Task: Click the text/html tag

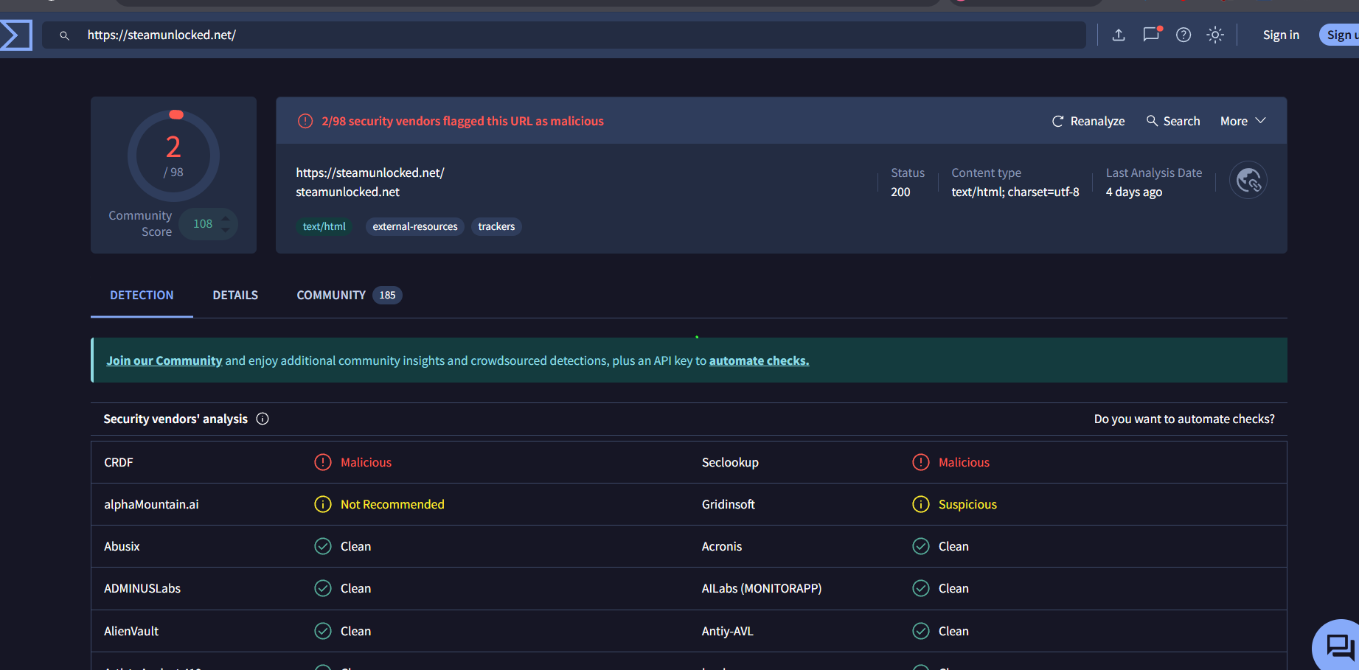Action: point(324,226)
